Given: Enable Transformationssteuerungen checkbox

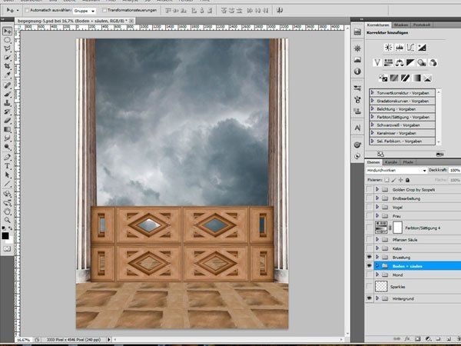Looking at the screenshot, I should coord(104,10).
